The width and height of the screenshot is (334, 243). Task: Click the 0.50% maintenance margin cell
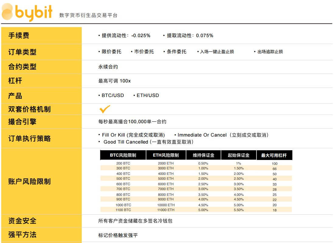coord(203,163)
